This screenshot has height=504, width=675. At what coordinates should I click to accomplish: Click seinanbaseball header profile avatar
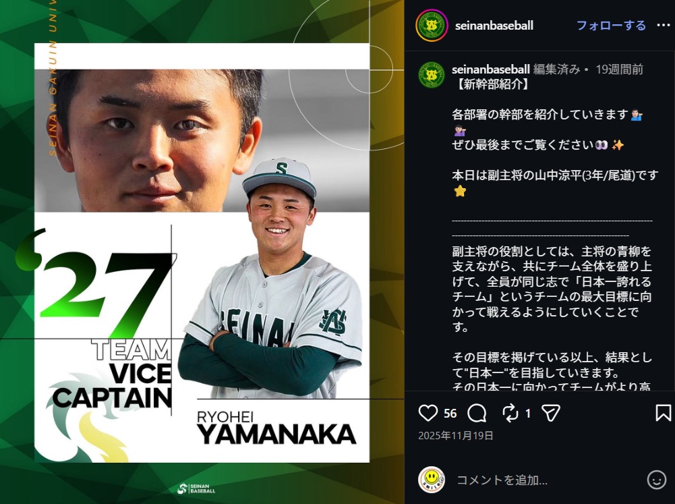(432, 26)
